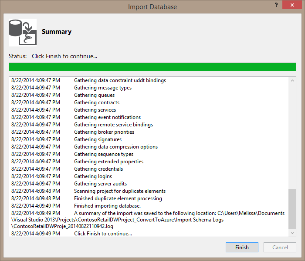Select 'Gathering message types' log entry

pyautogui.click(x=71, y=88)
